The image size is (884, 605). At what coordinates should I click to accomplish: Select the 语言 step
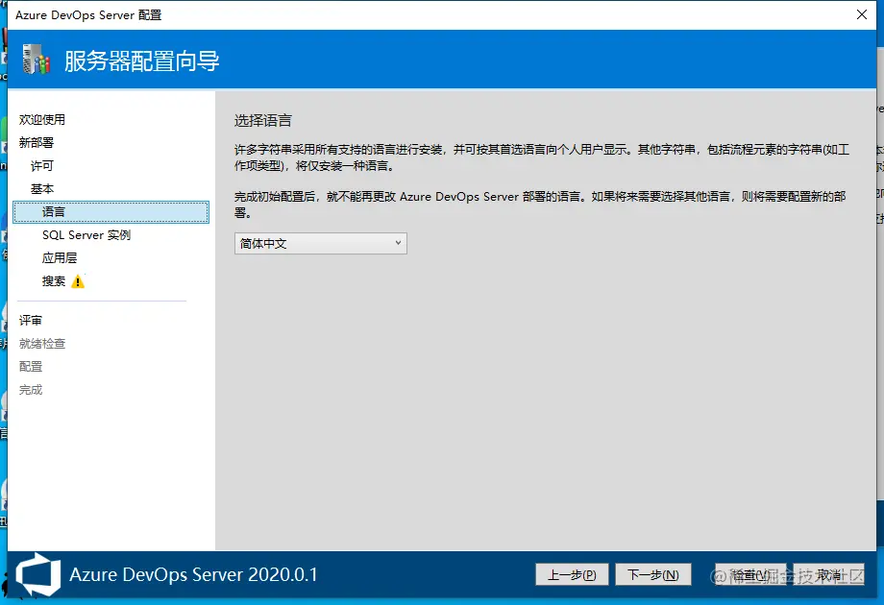point(111,212)
